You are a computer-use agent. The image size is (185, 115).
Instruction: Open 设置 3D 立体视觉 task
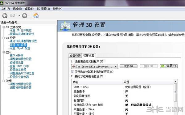click(21, 30)
